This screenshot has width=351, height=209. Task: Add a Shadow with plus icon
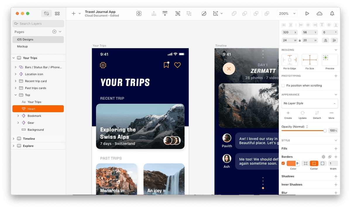coord(336,176)
